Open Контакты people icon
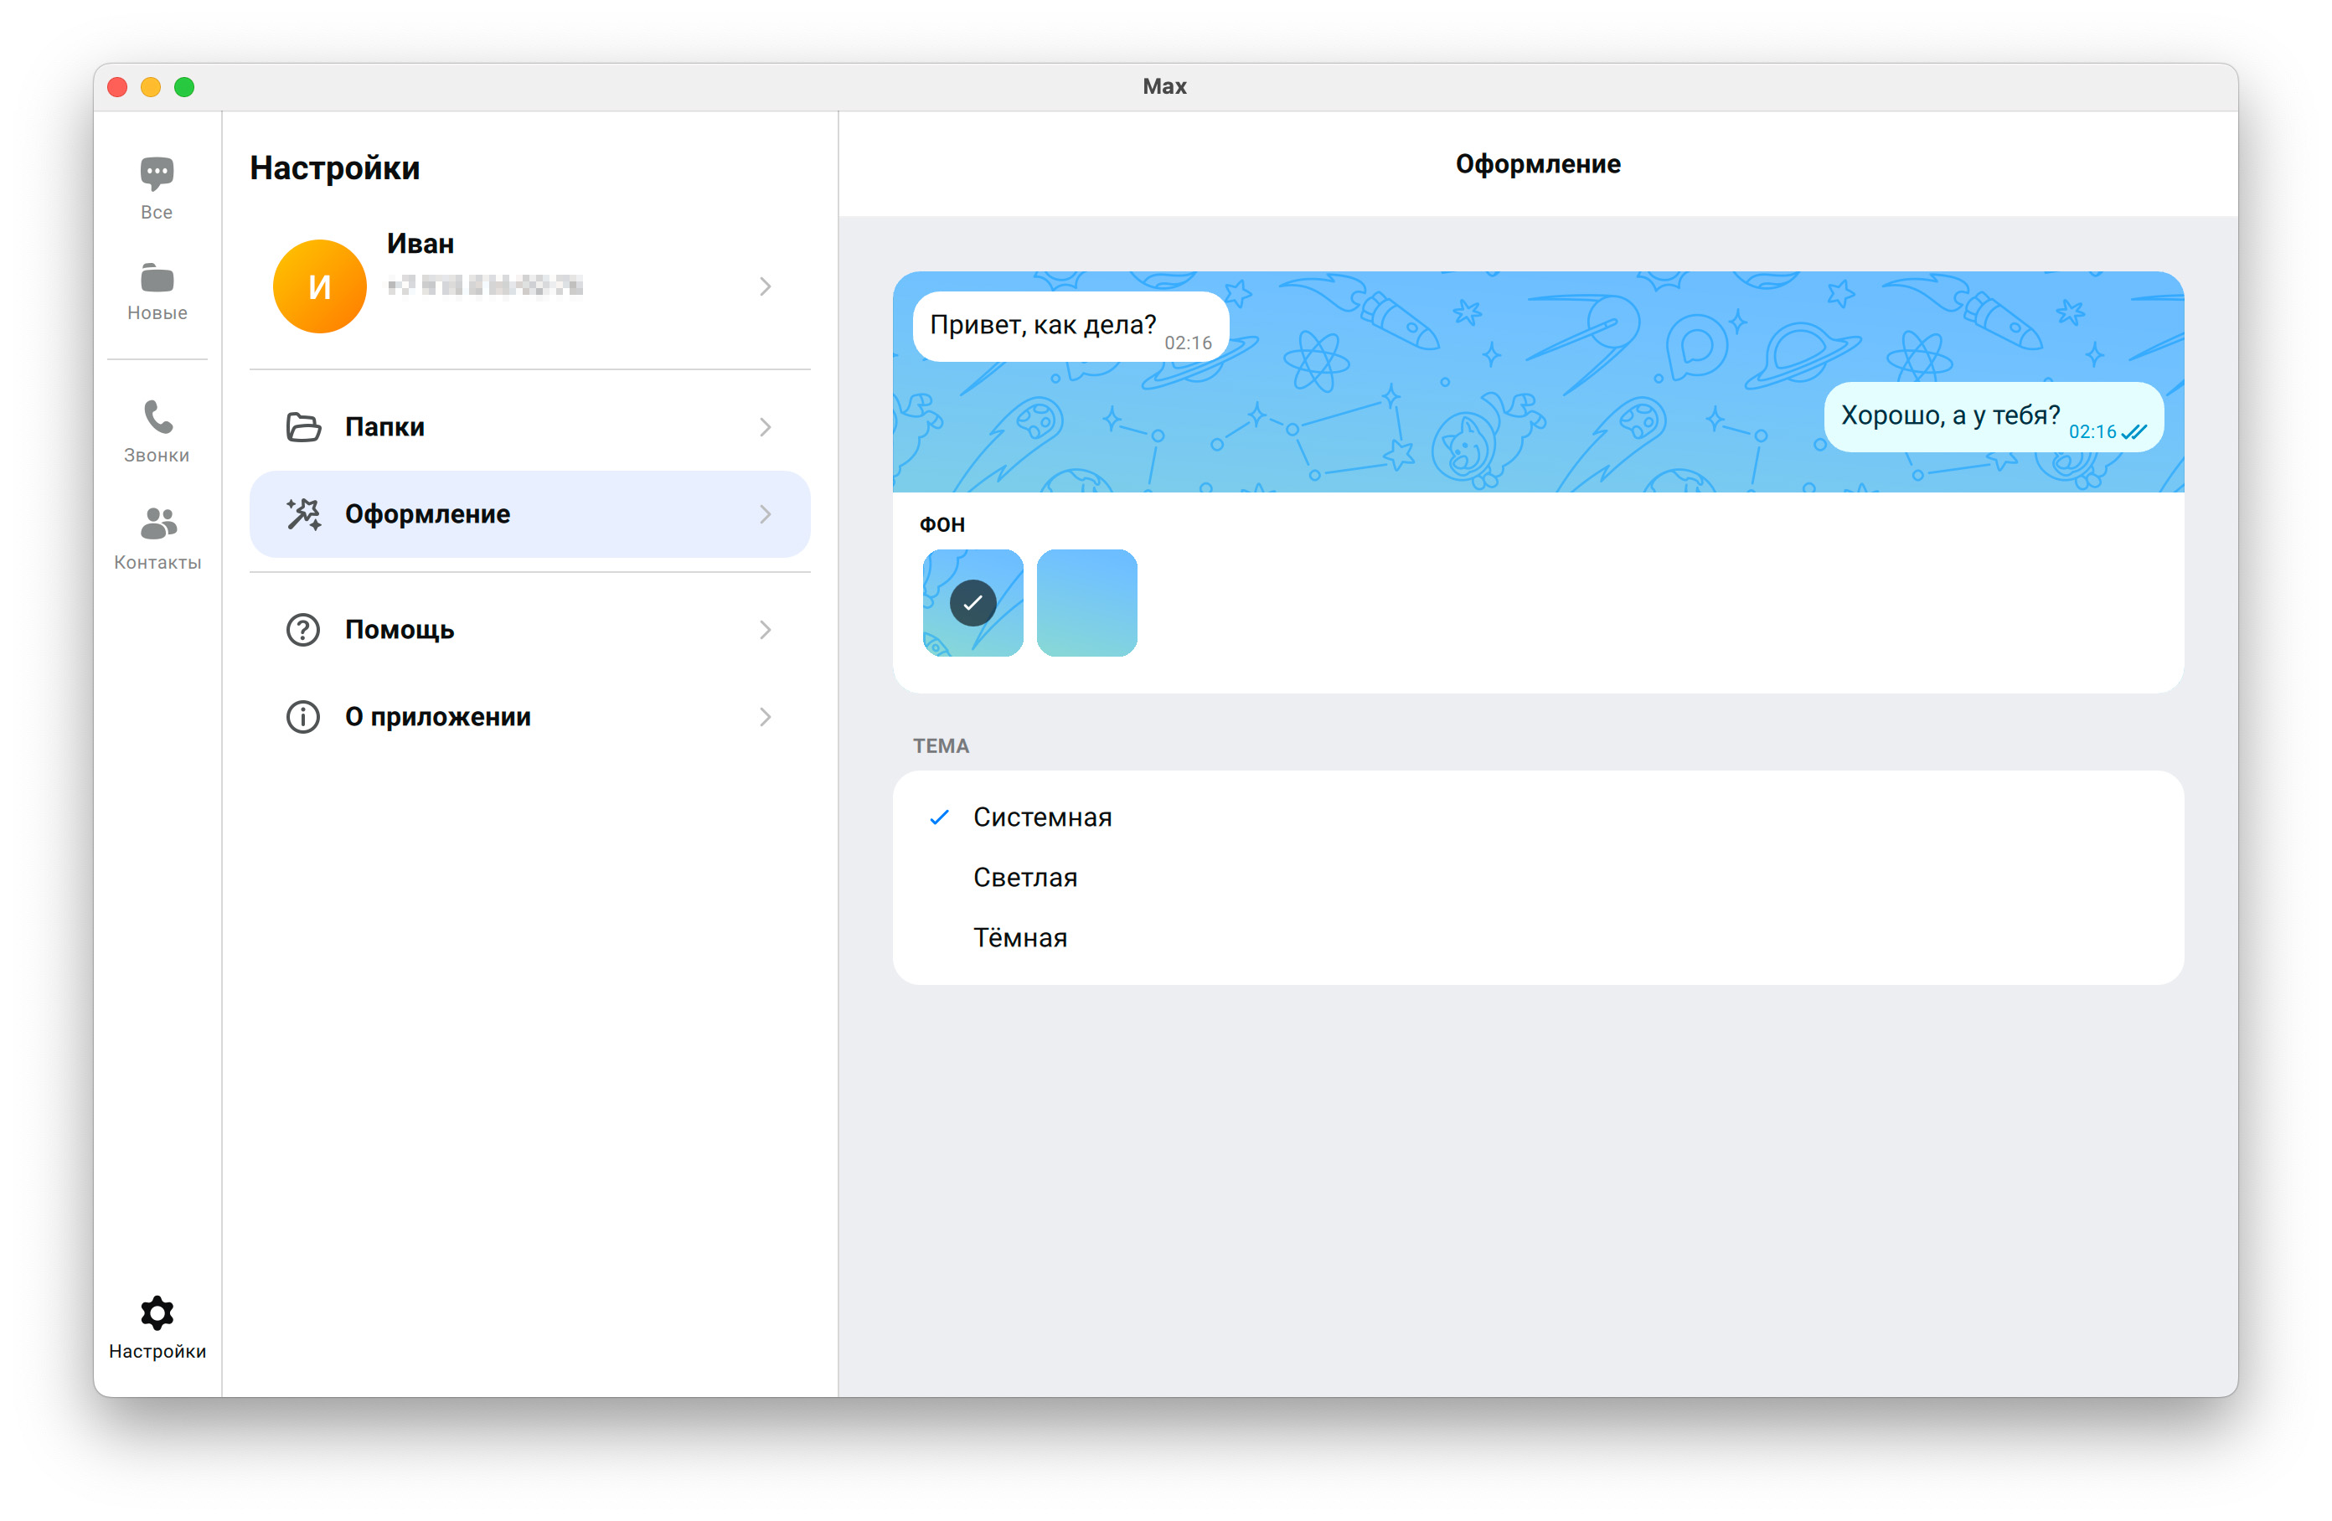The image size is (2332, 1521). click(157, 523)
